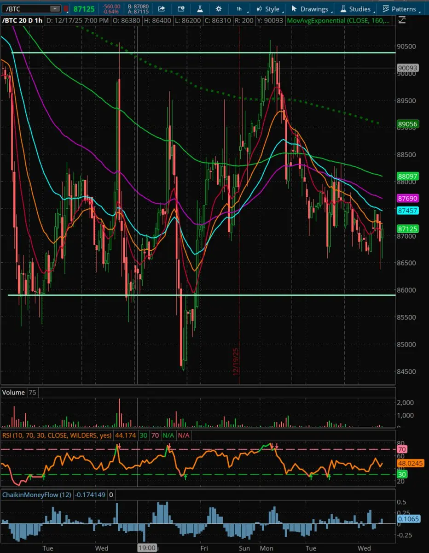Click the RSI value 44.174
Screen dimensions: 429x553
pyautogui.click(x=126, y=435)
